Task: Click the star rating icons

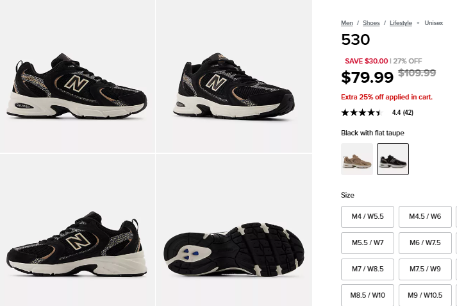Action: pyautogui.click(x=362, y=113)
